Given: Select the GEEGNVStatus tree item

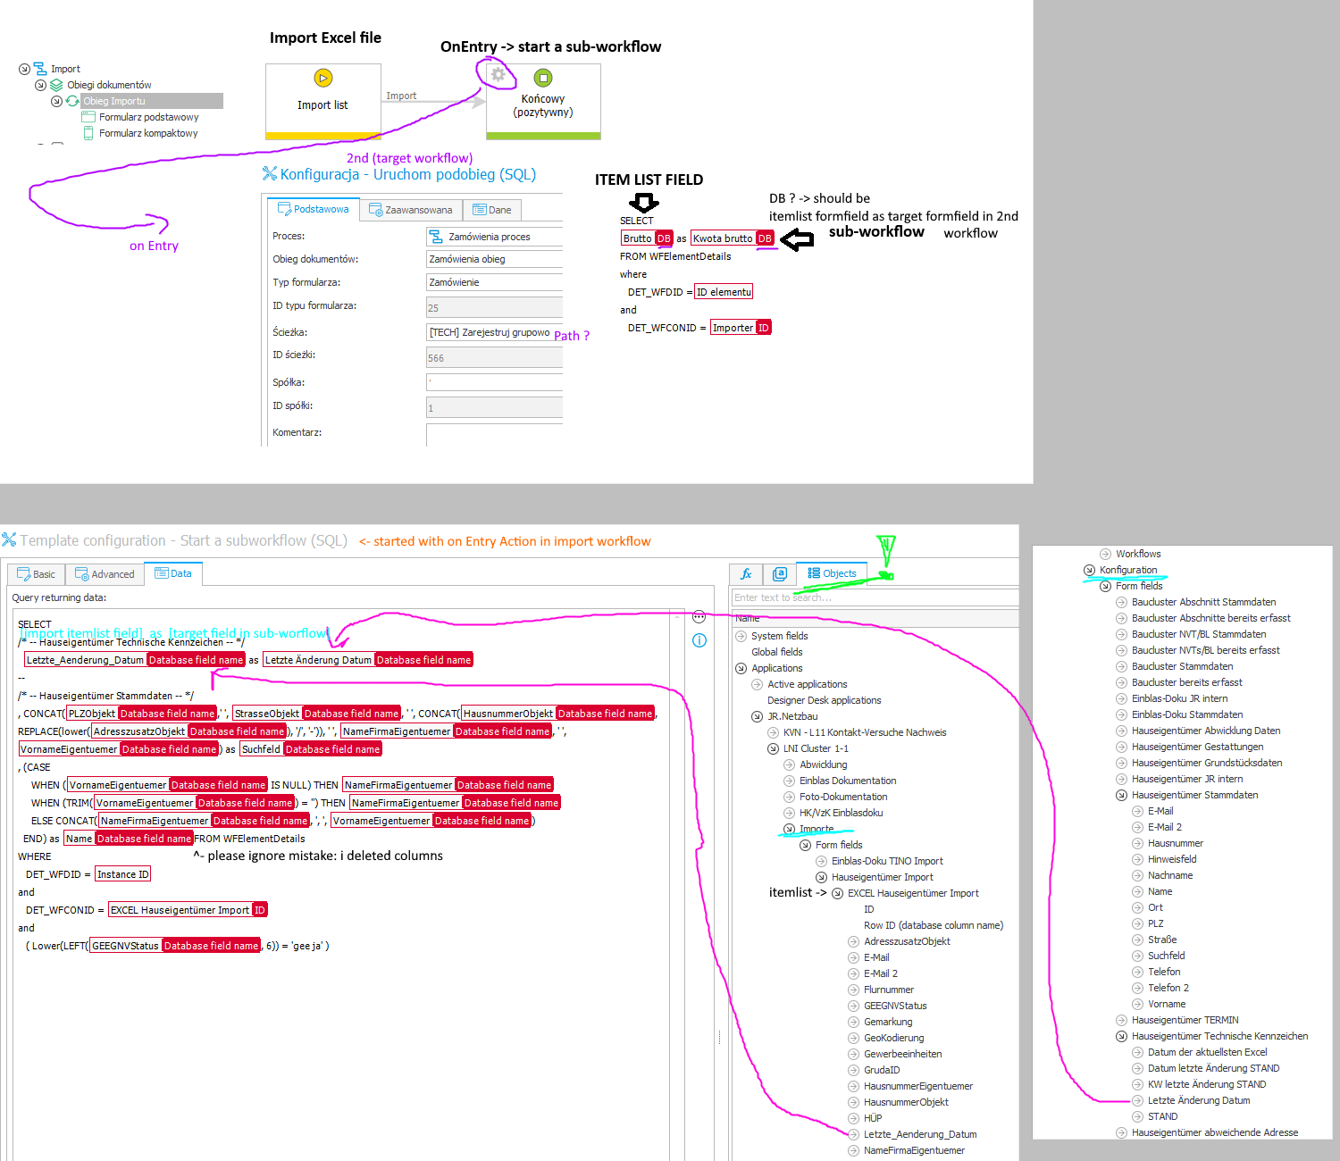Looking at the screenshot, I should coord(895,1006).
